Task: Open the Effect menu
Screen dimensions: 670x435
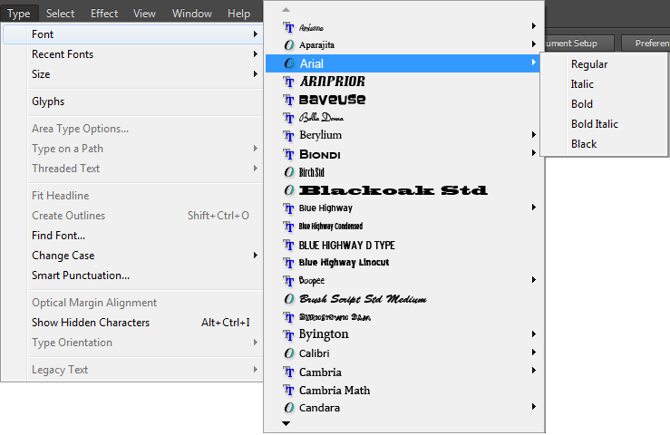Action: [x=104, y=14]
